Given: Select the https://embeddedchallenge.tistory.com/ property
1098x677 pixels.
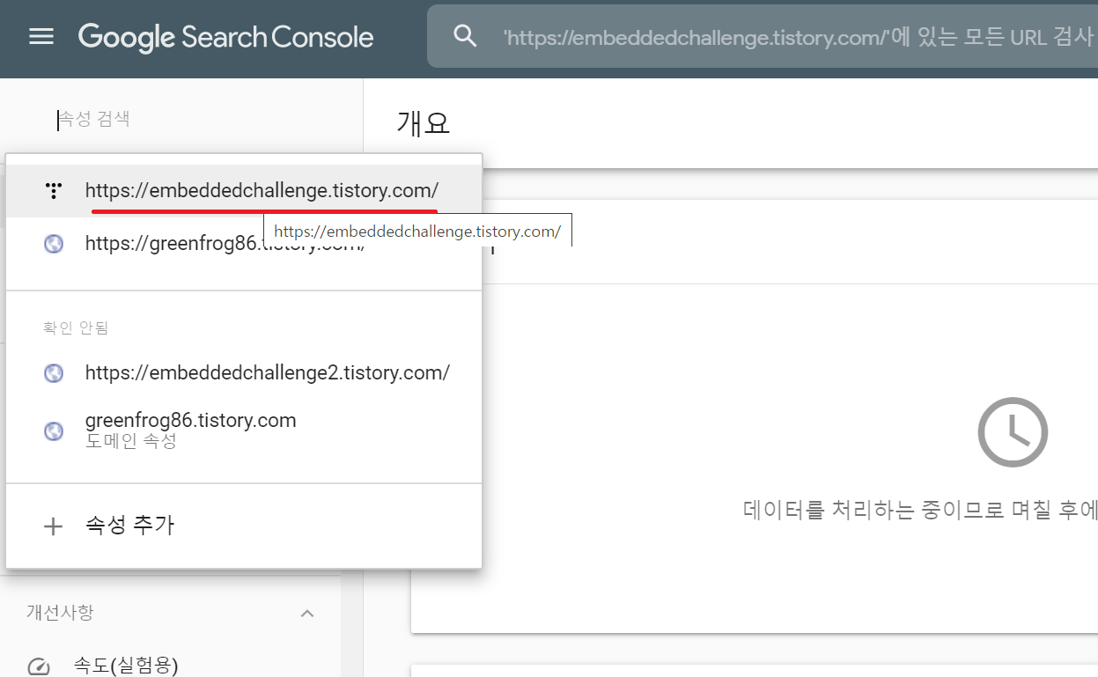Looking at the screenshot, I should (244, 191).
